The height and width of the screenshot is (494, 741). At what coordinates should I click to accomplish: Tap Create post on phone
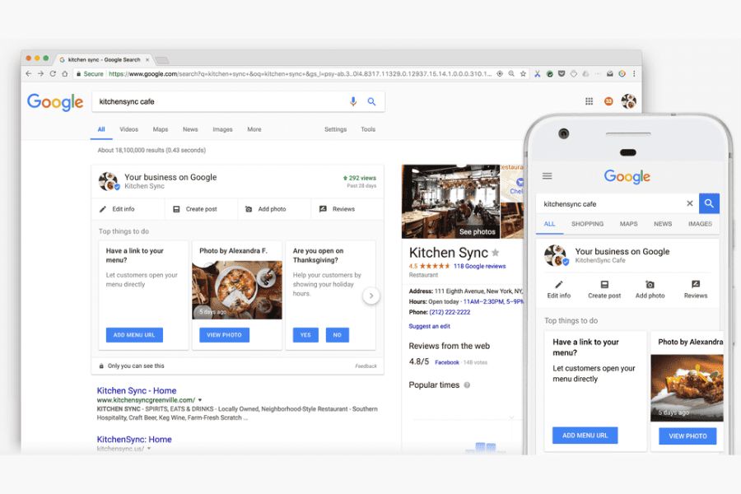[604, 289]
